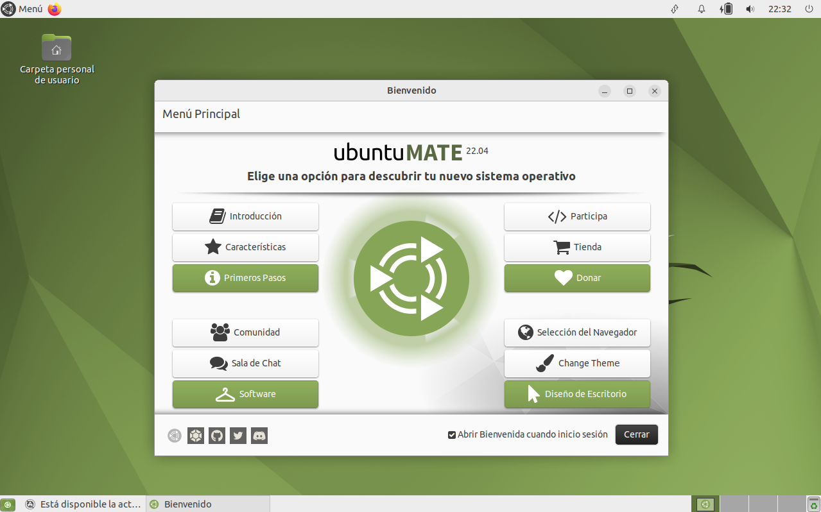Open the notifications bell icon

point(702,9)
